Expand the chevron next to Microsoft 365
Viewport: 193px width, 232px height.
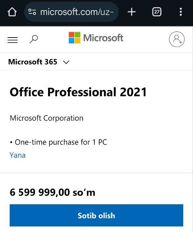(x=66, y=62)
